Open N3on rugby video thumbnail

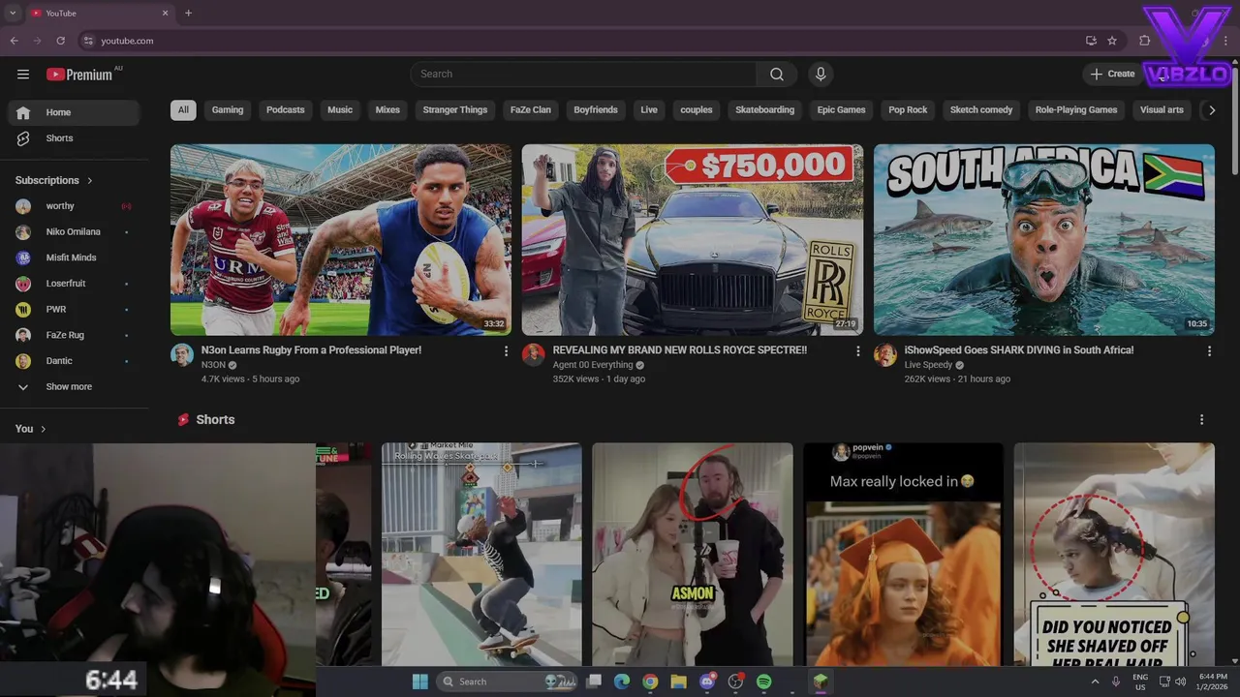click(x=341, y=240)
